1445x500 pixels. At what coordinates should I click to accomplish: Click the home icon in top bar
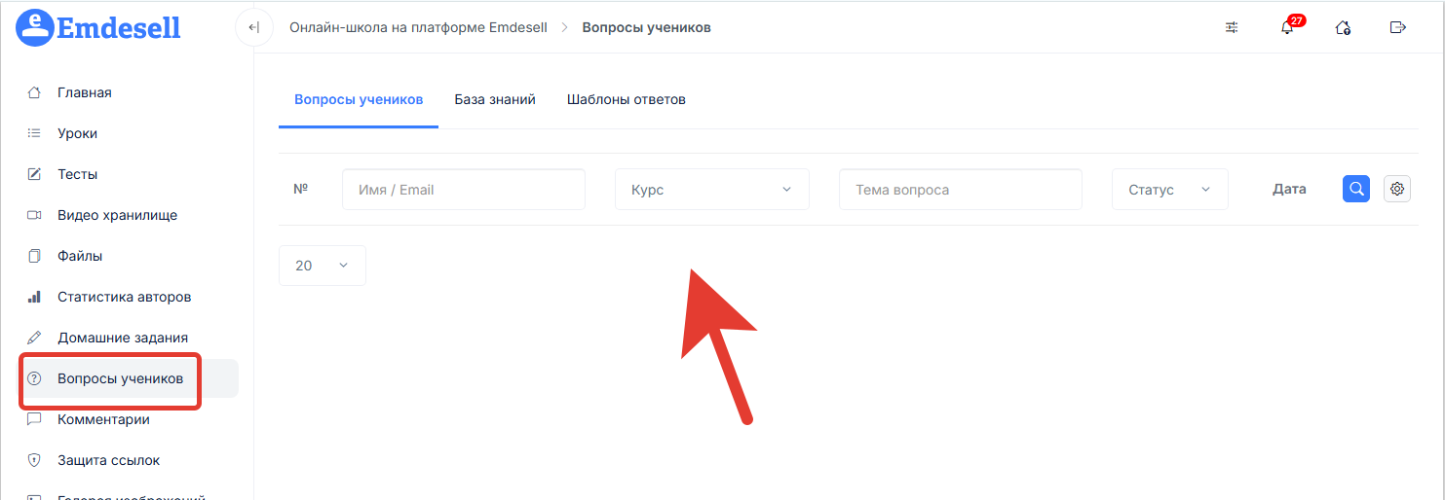coord(1343,27)
